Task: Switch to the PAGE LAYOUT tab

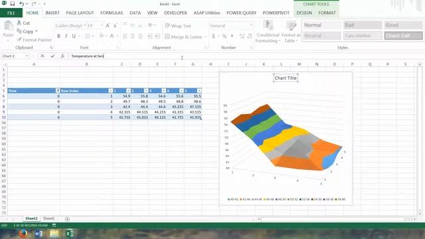Action: click(x=80, y=13)
